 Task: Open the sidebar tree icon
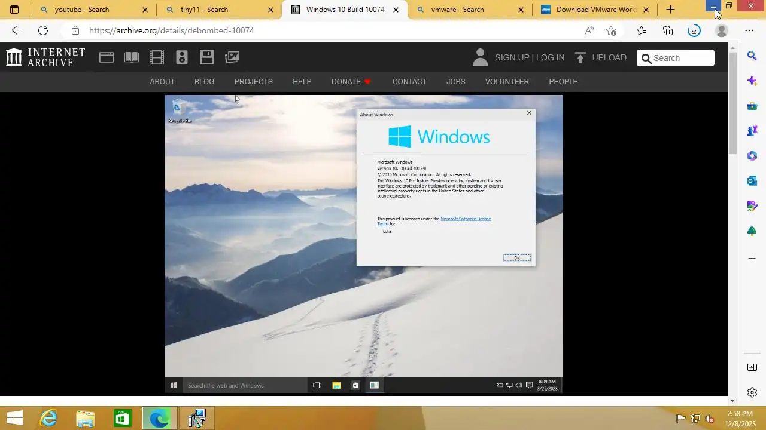pyautogui.click(x=752, y=231)
